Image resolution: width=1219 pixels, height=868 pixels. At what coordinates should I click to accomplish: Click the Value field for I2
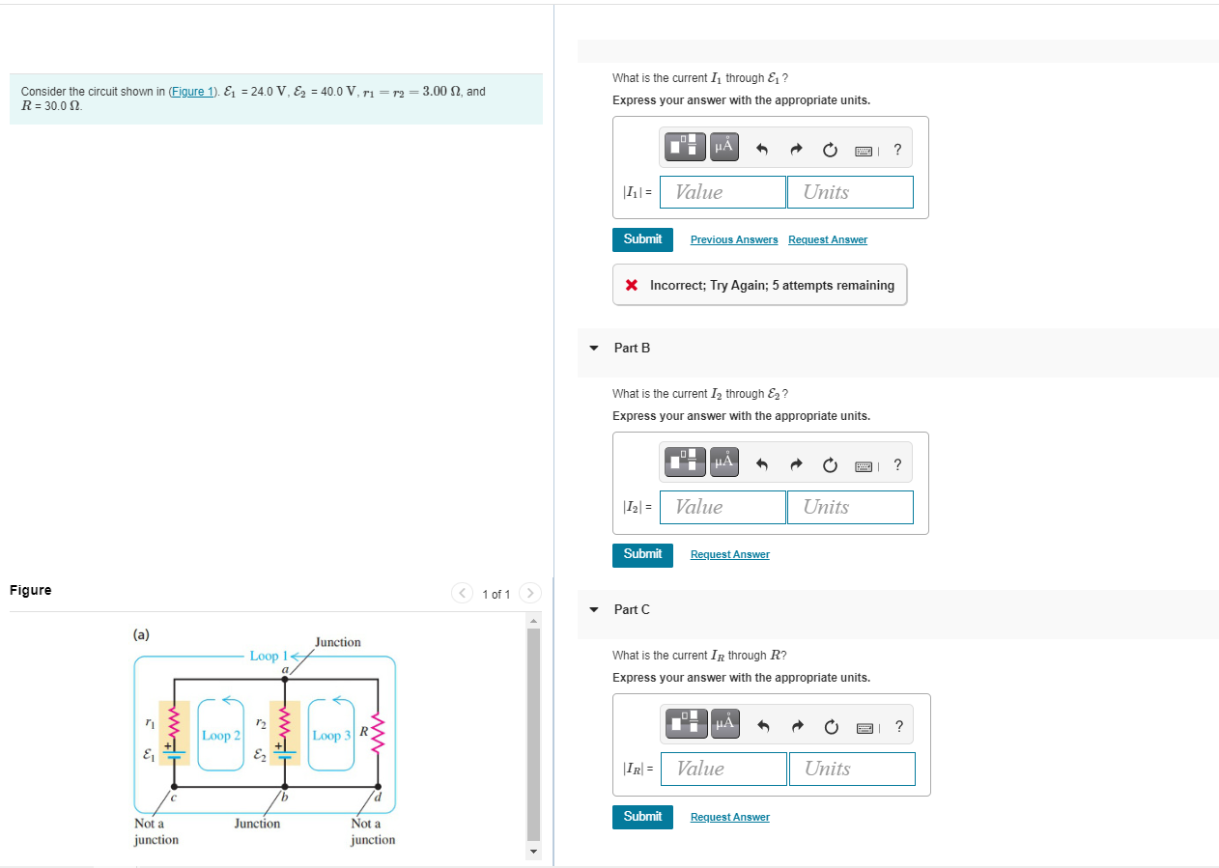click(723, 507)
